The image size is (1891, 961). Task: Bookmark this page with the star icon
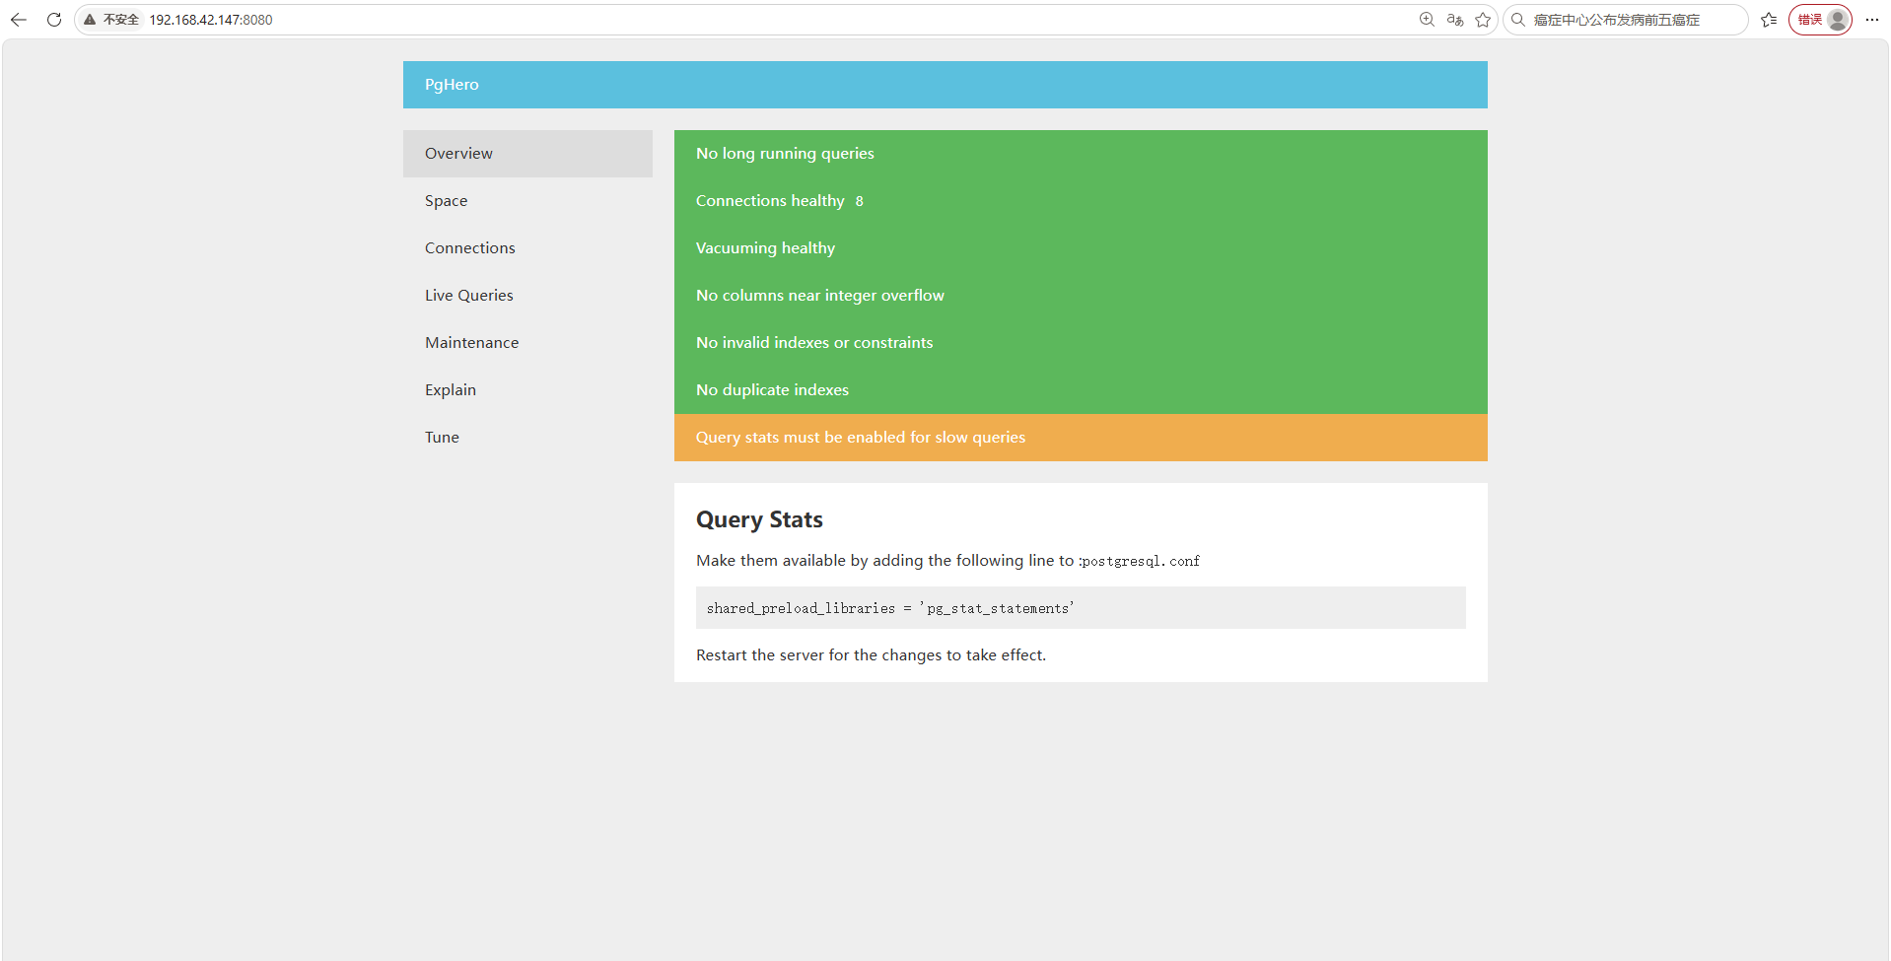[1483, 20]
